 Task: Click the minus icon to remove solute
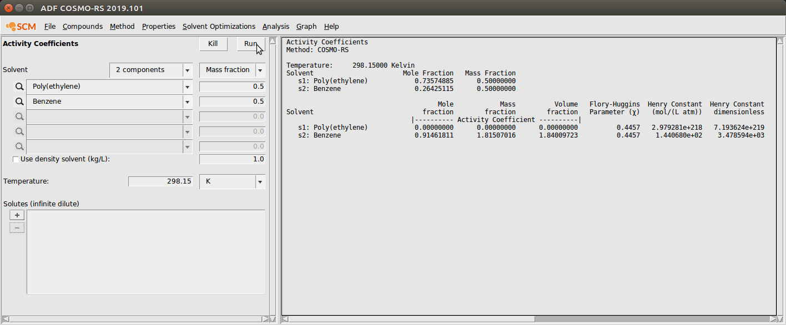click(17, 228)
